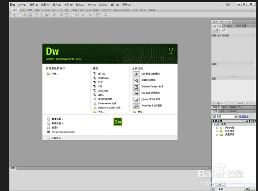This screenshot has height=191, width=258.
Task: Switch to the AP 元素 panel tab
Action: coord(228,26)
